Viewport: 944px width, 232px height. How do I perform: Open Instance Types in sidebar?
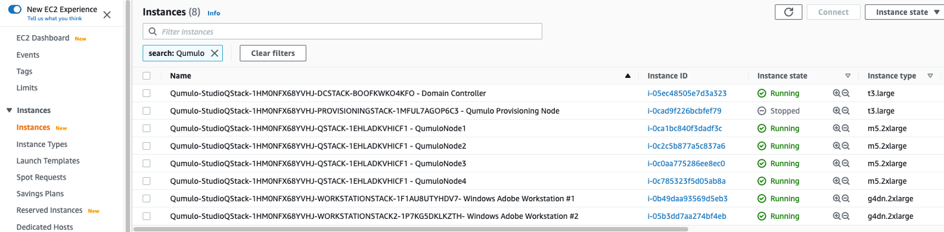point(42,145)
